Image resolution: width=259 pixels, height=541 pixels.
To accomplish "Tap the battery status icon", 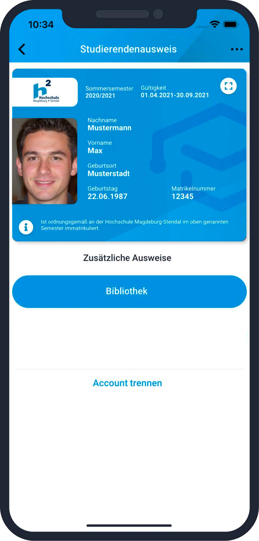I will (231, 24).
